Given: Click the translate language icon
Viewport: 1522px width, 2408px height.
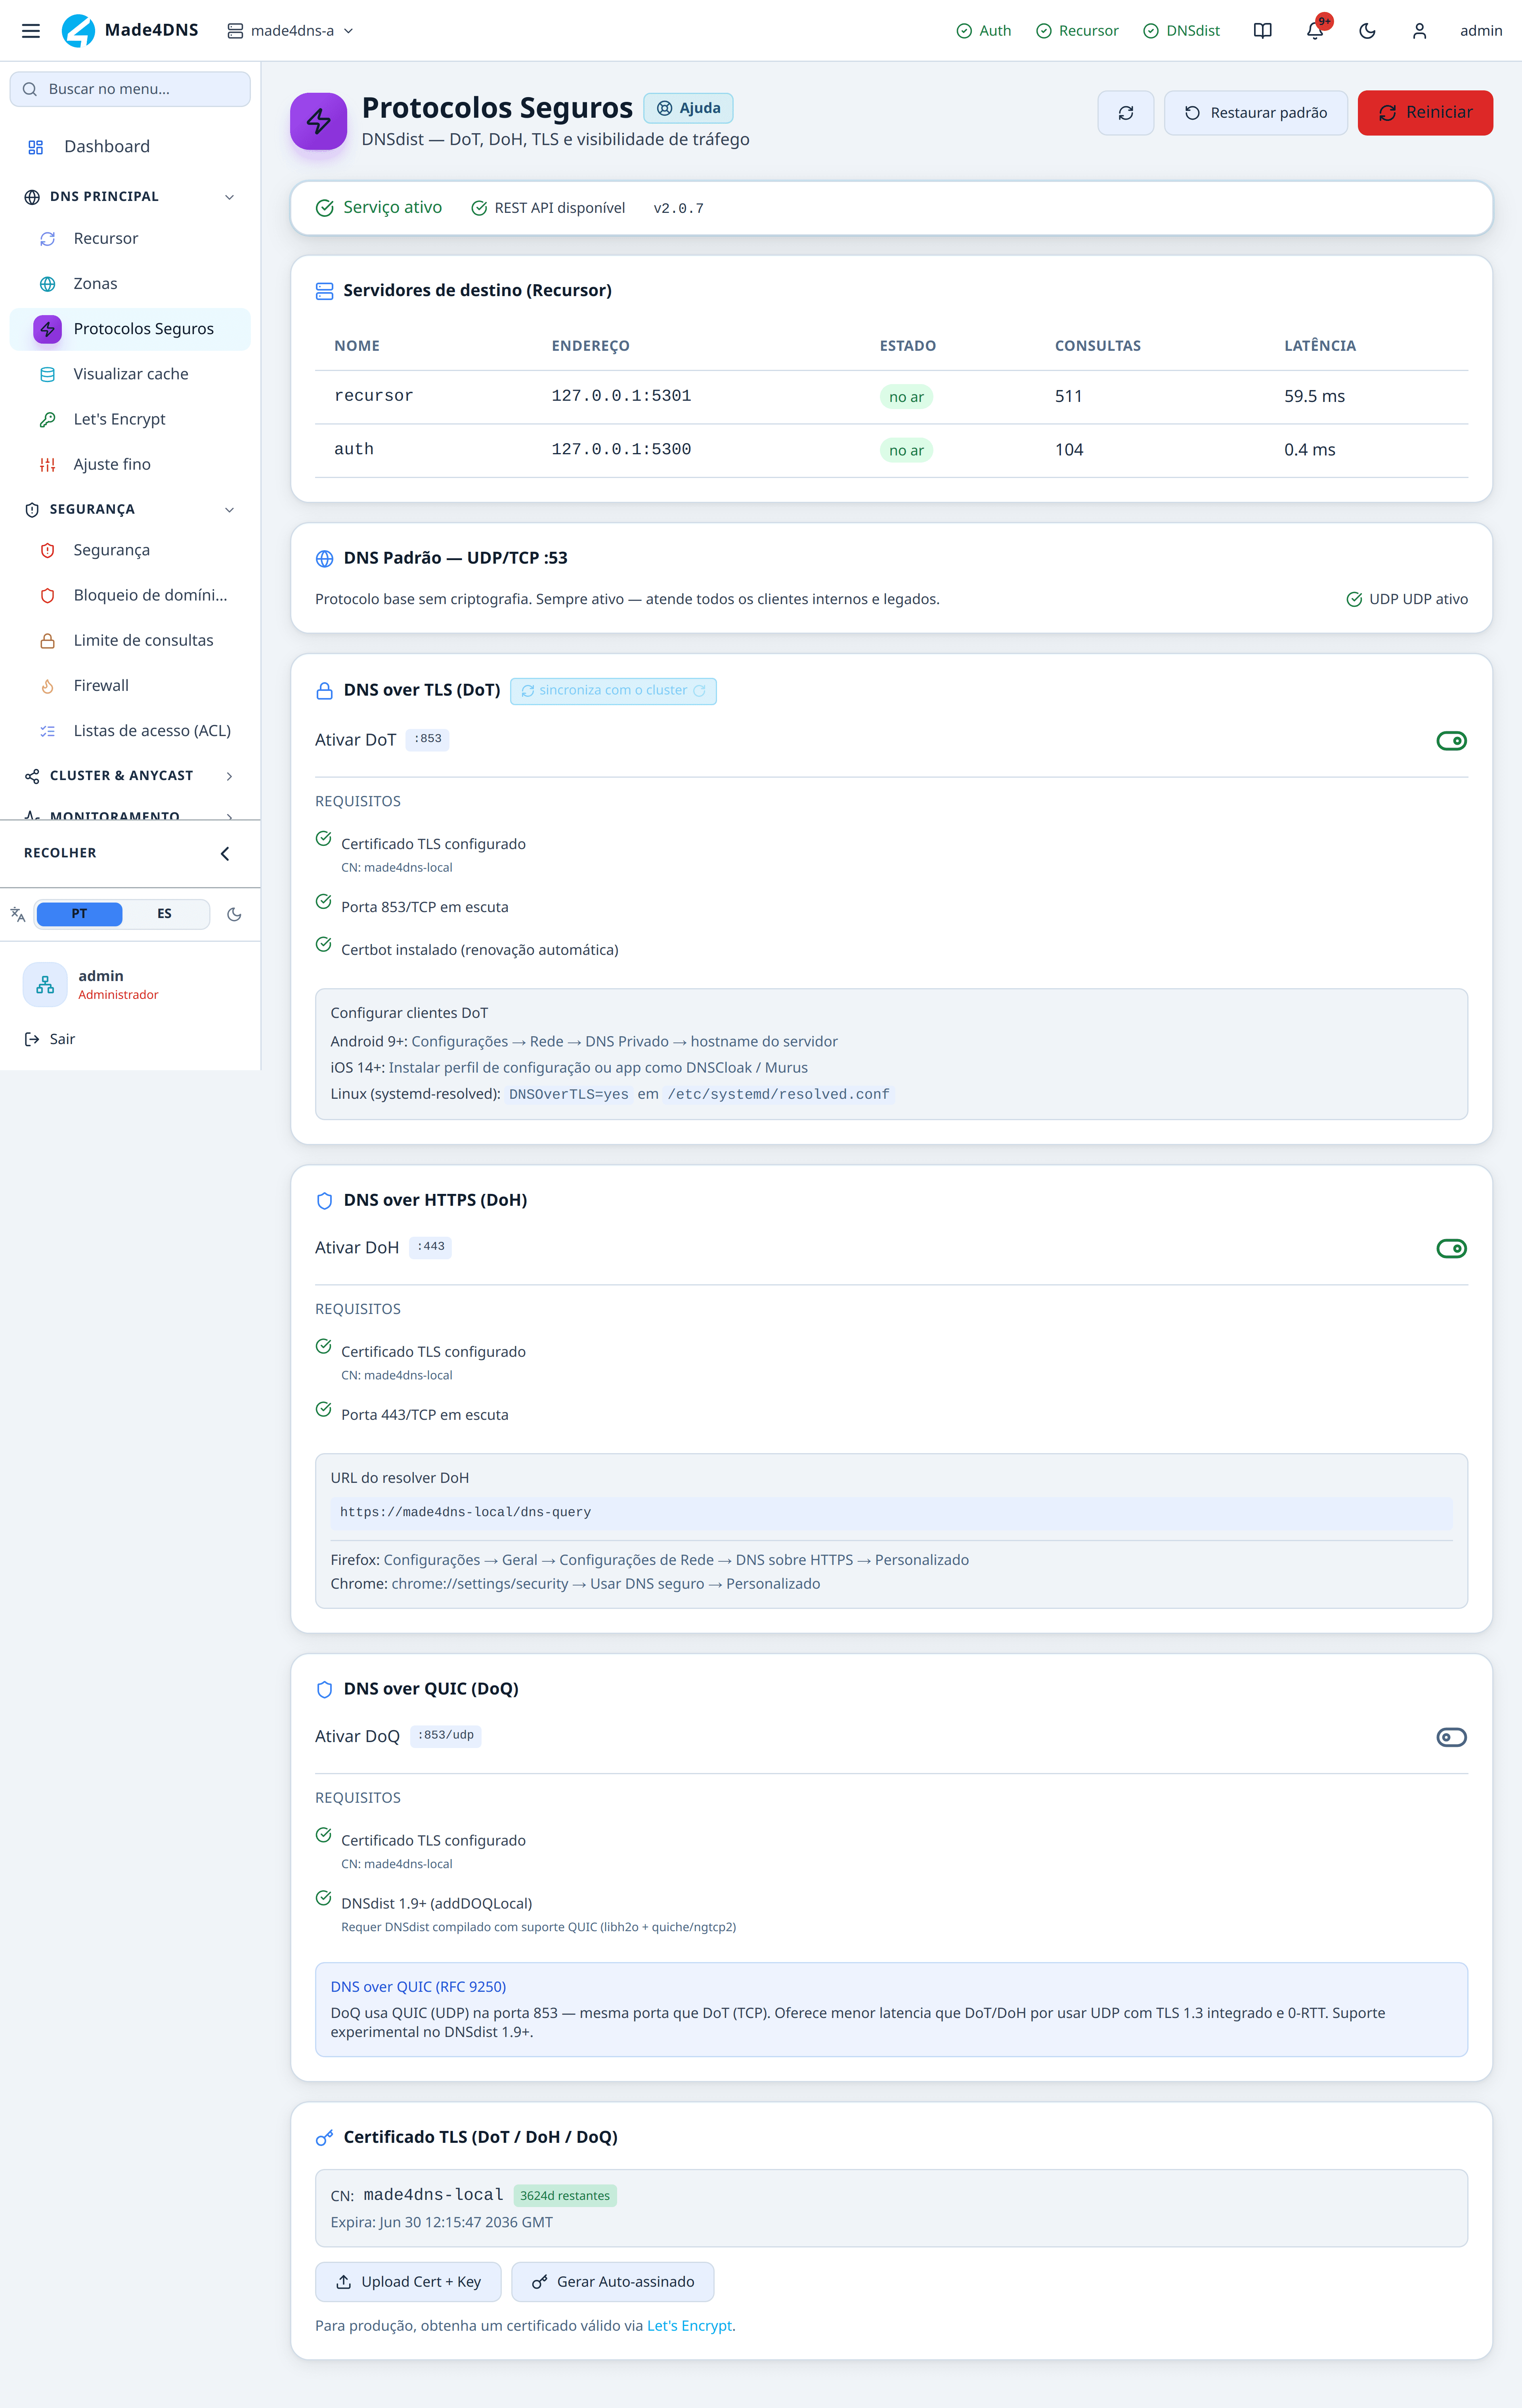Looking at the screenshot, I should click(18, 914).
